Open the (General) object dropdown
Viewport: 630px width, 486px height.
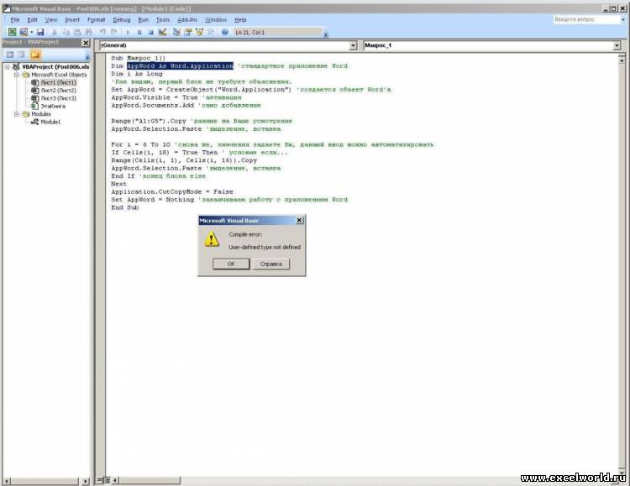pyautogui.click(x=353, y=46)
